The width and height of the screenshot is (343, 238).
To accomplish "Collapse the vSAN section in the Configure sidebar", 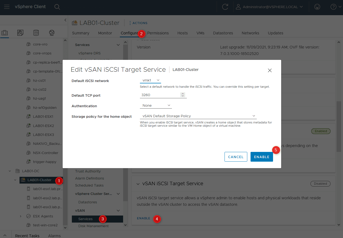I will coord(118,210).
